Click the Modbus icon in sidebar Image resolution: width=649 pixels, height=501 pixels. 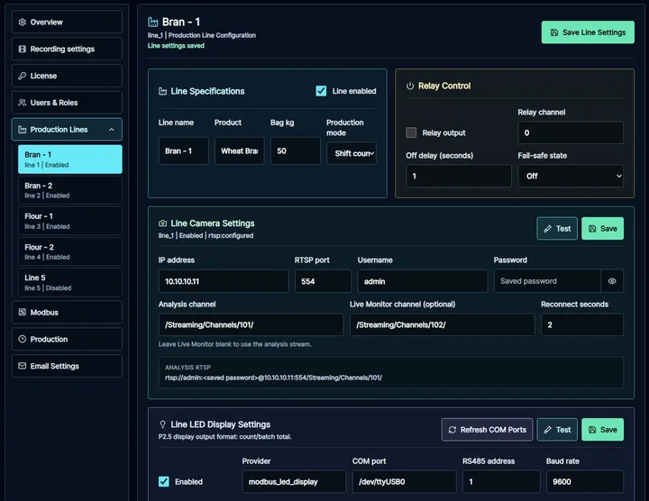coord(23,313)
